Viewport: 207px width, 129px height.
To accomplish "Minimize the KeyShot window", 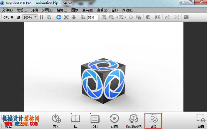I will (x=183, y=2).
